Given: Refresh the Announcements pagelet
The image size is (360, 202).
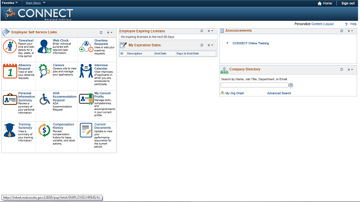Looking at the screenshot, I should [x=341, y=31].
